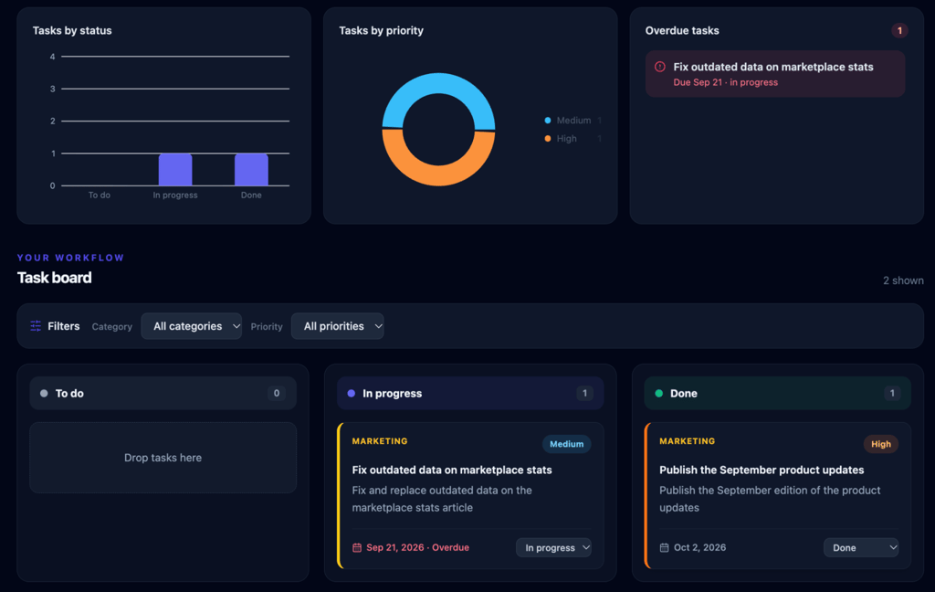Click the Medium priority badge on marketplace task
935x592 pixels.
coord(566,444)
